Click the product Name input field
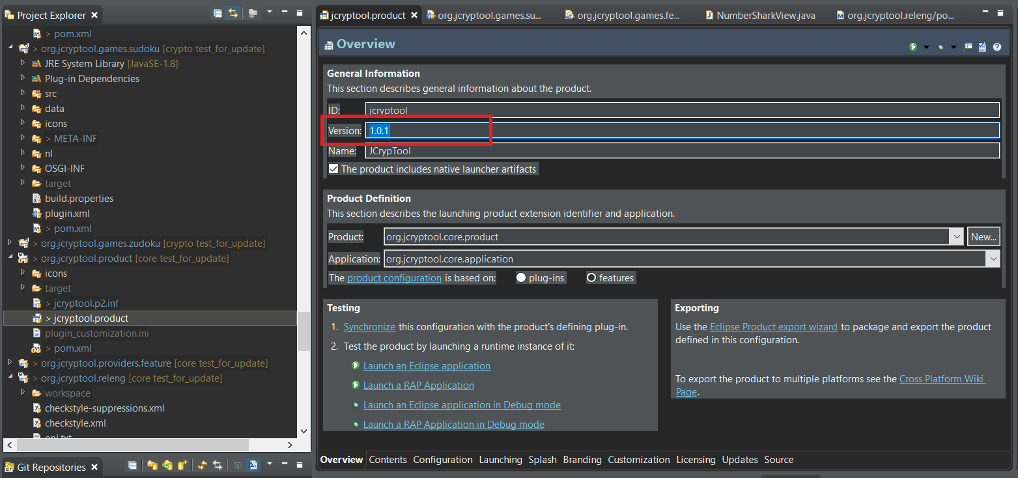The height and width of the screenshot is (478, 1018). 681,151
